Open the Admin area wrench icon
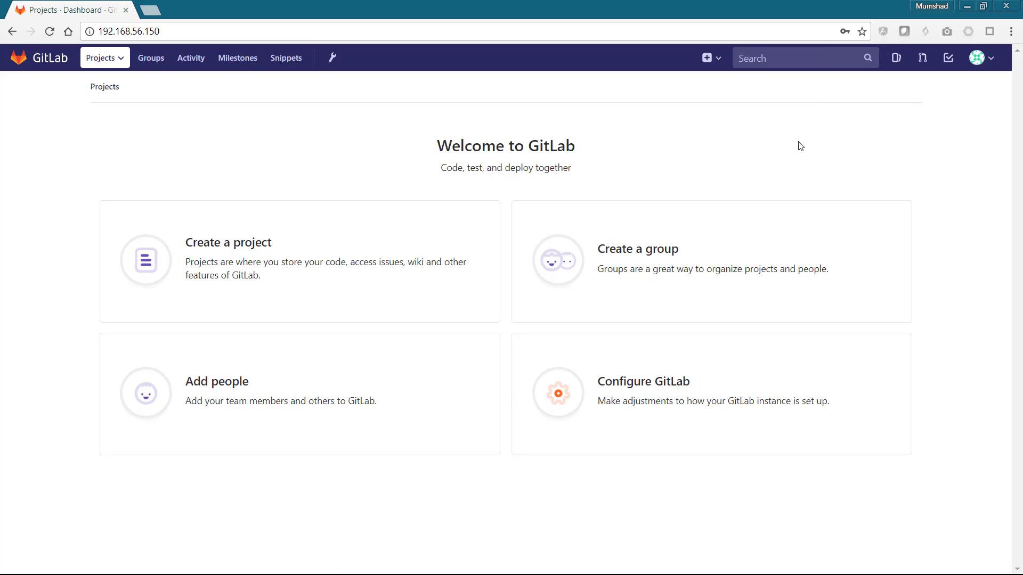The width and height of the screenshot is (1023, 575). pyautogui.click(x=332, y=57)
